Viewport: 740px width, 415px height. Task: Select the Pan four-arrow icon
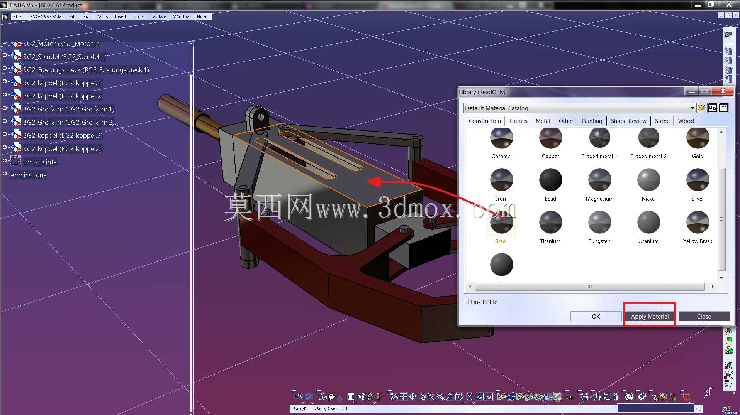(x=412, y=396)
